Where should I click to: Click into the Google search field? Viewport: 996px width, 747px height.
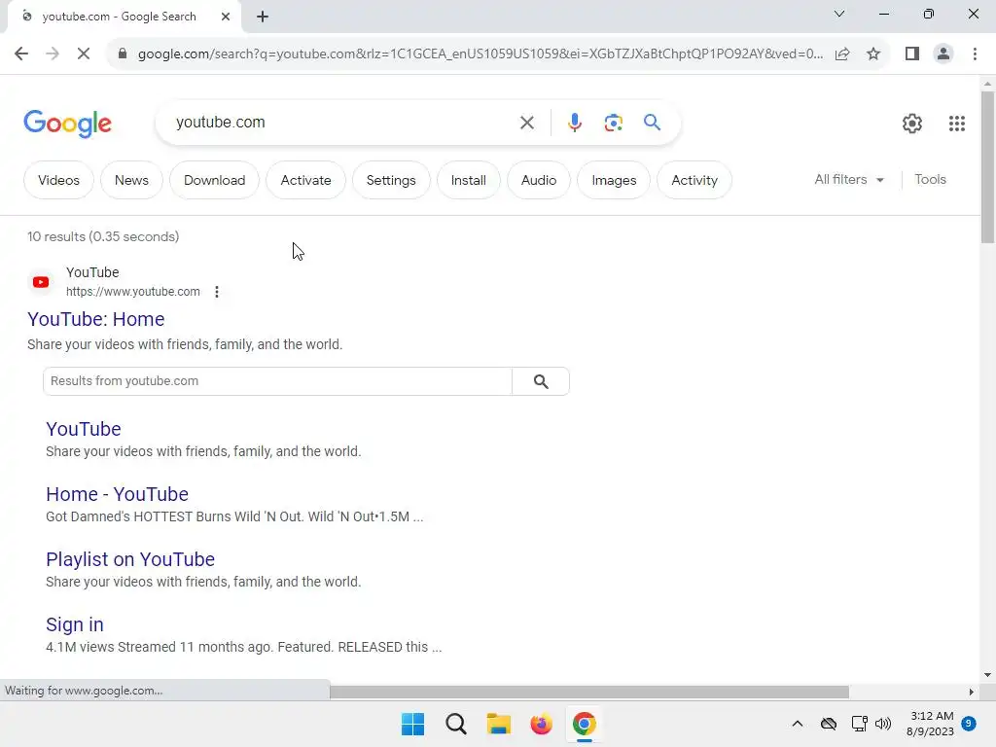pyautogui.click(x=343, y=123)
